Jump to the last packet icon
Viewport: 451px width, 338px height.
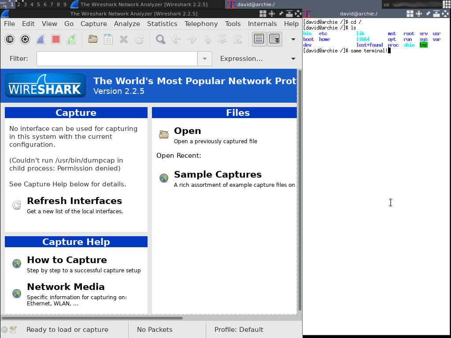237,39
